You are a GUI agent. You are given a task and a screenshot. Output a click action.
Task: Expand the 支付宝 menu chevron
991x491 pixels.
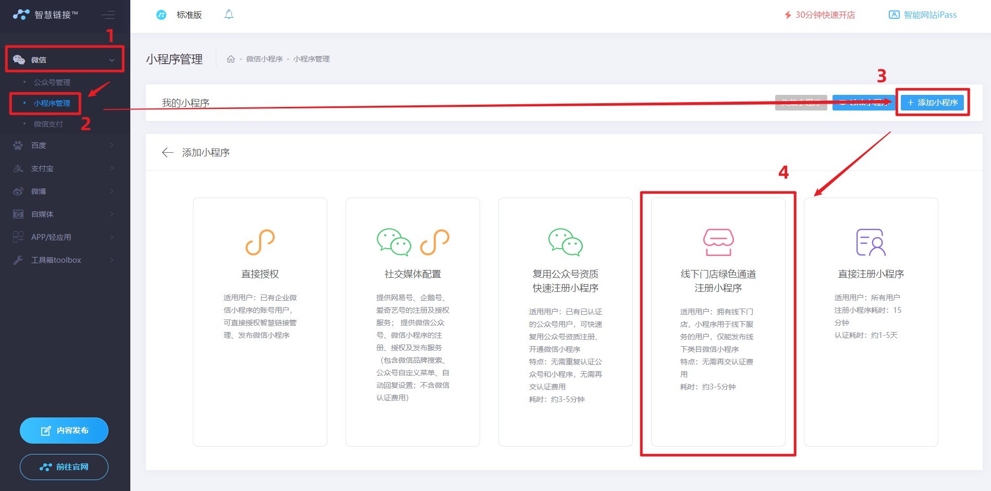click(112, 168)
